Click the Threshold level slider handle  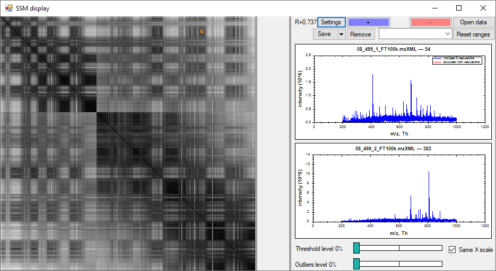(356, 248)
